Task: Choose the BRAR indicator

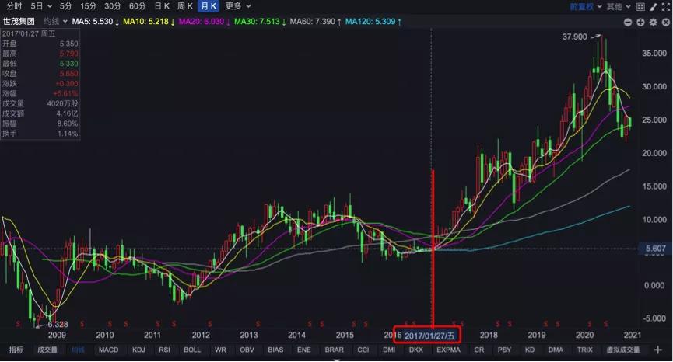Action: 334,350
